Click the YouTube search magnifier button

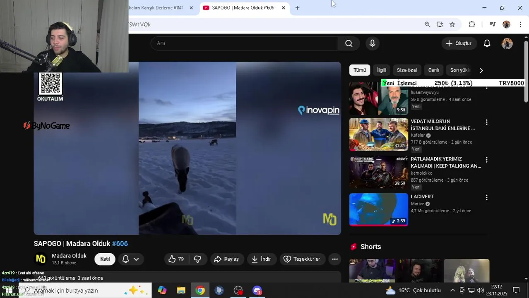point(349,43)
